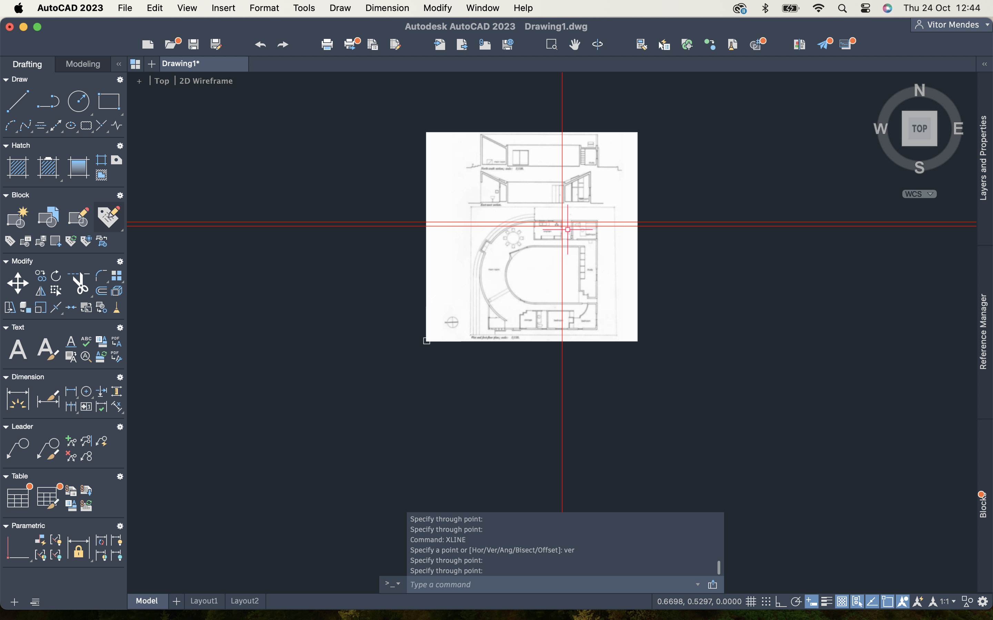Image resolution: width=993 pixels, height=620 pixels.
Task: Open macOS Spotlight search icon
Action: [x=842, y=8]
